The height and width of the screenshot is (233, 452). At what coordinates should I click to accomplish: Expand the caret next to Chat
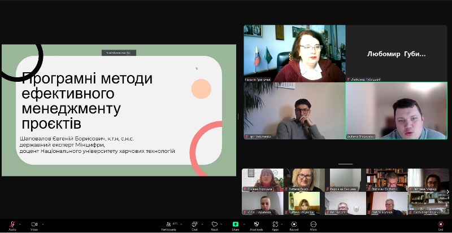[202, 224]
